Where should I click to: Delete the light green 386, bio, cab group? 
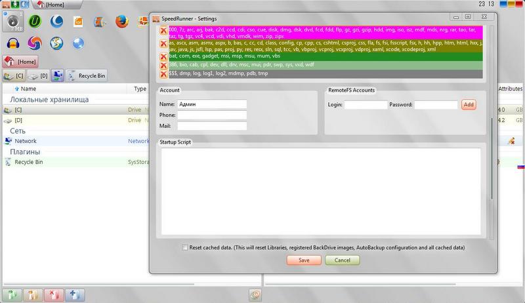[163, 65]
